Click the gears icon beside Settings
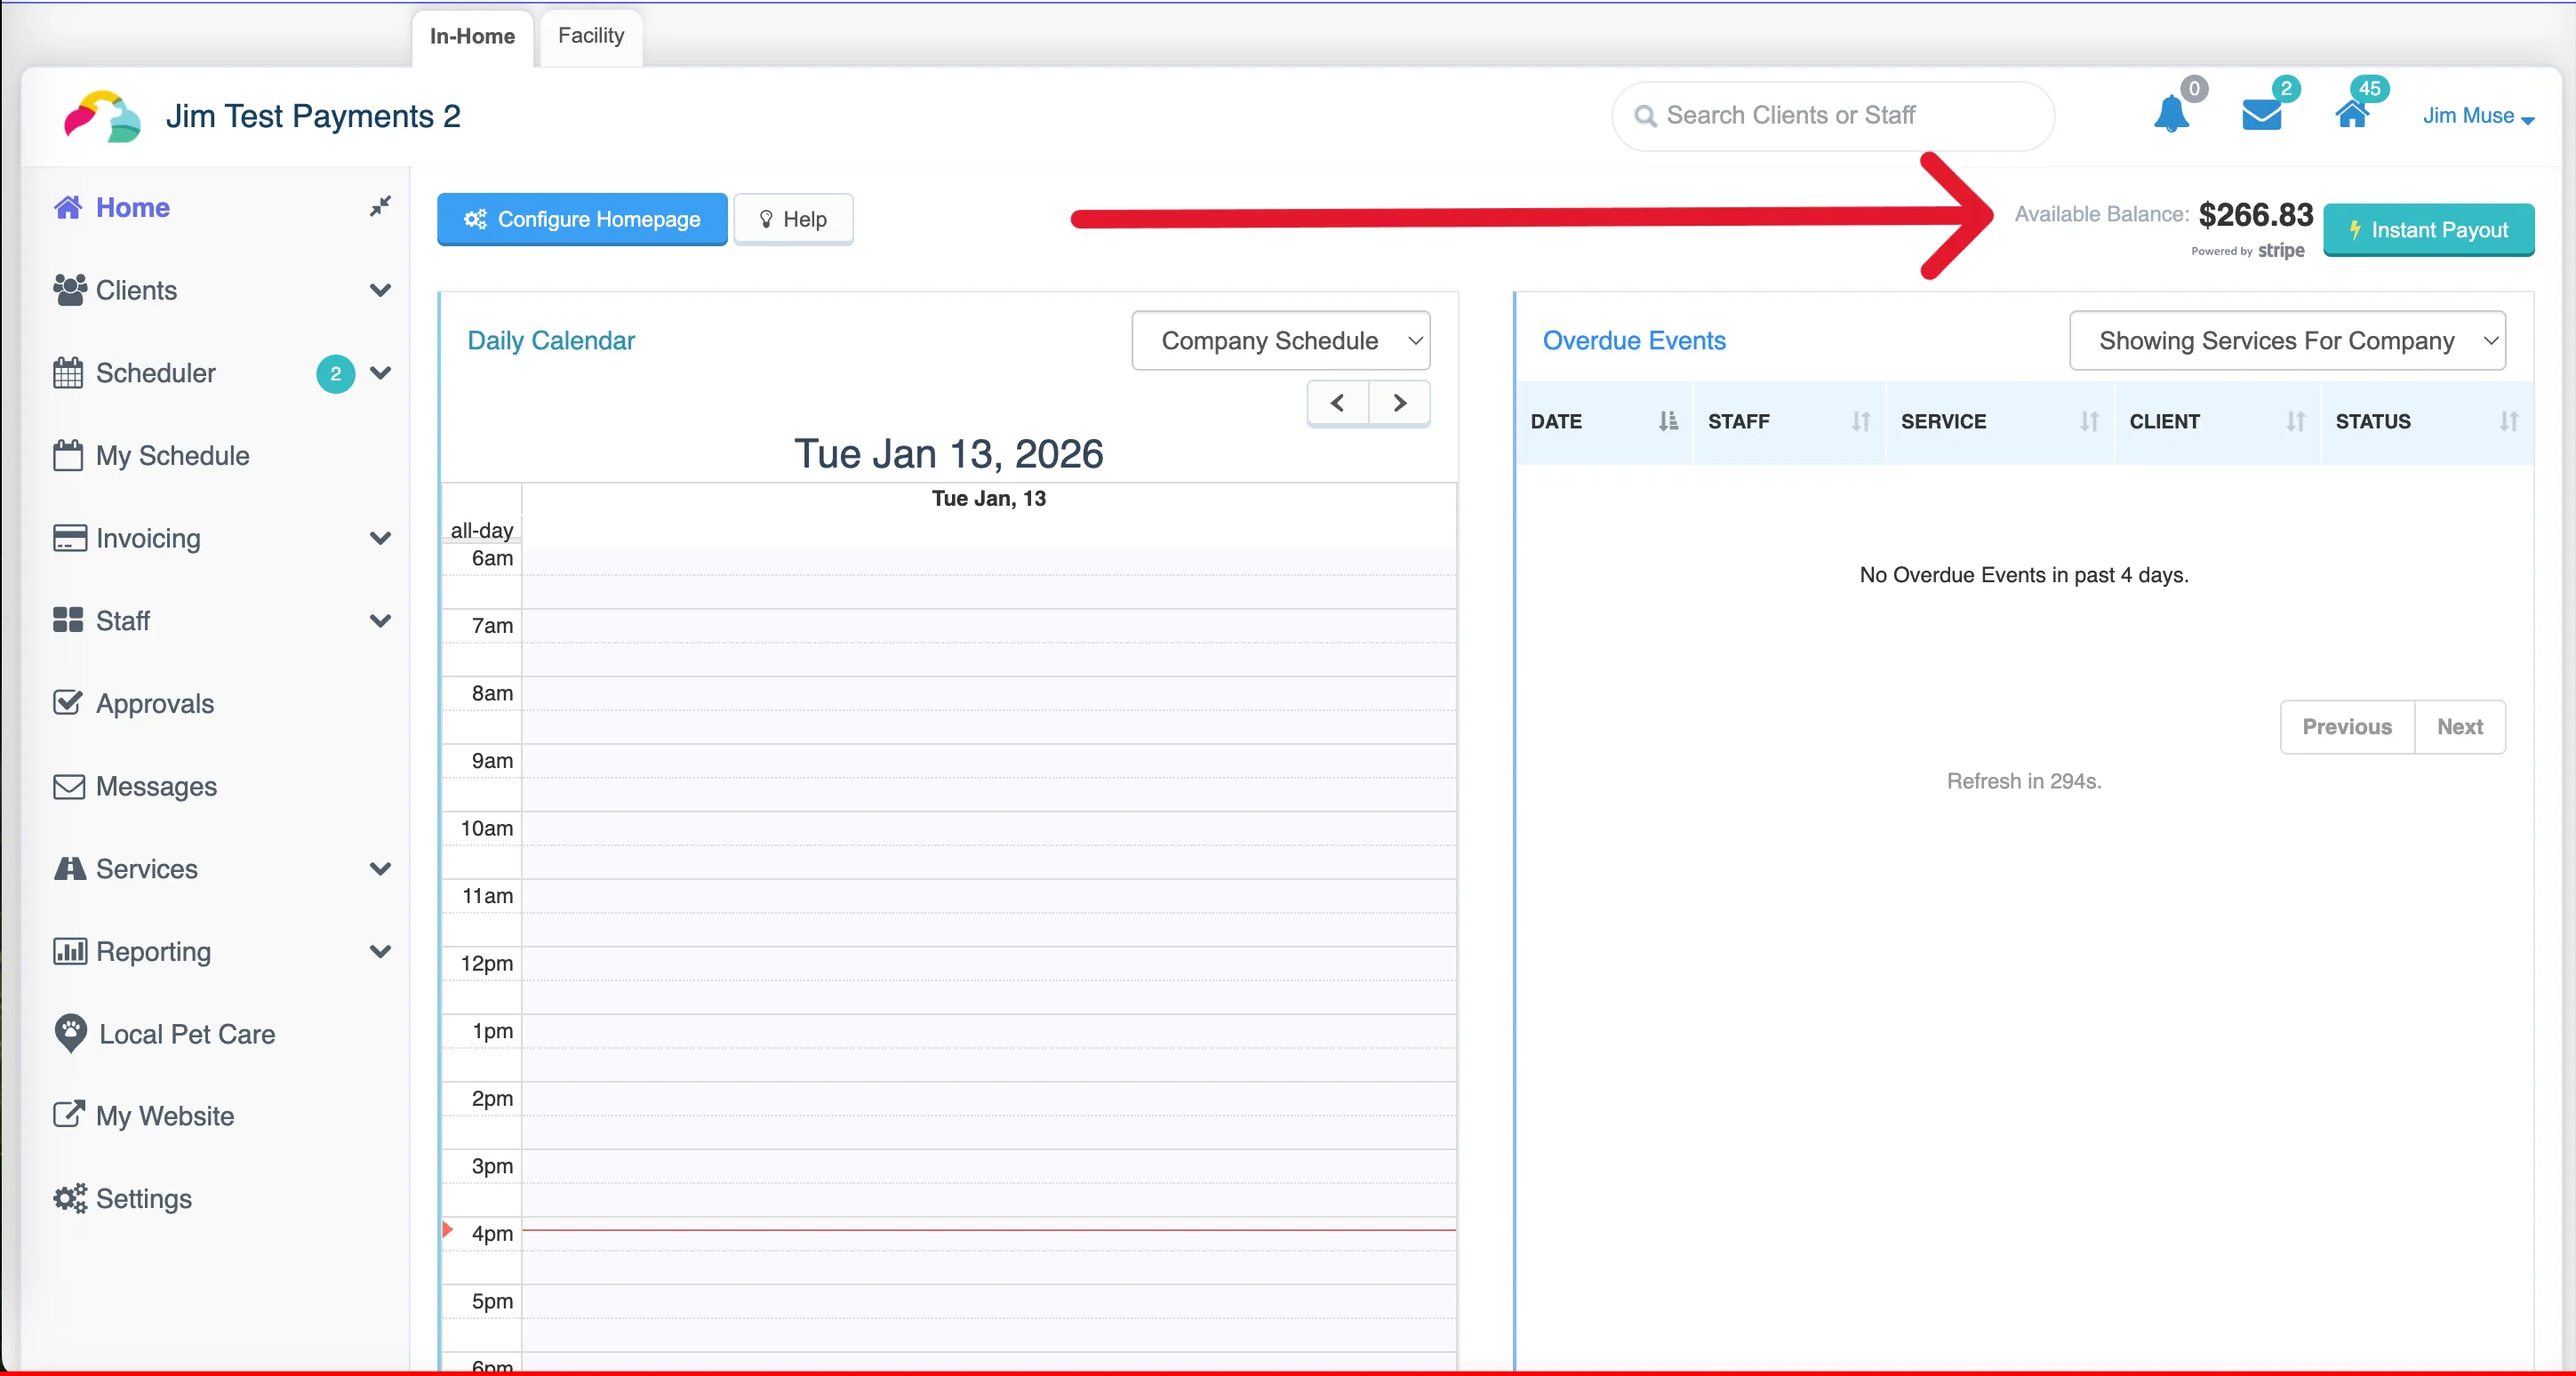The height and width of the screenshot is (1376, 2576). pyautogui.click(x=70, y=1198)
